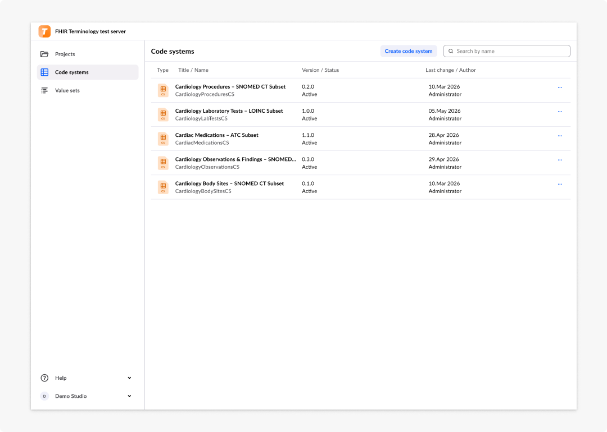Go to Projects in the sidebar
This screenshot has height=432, width=607.
[88, 54]
